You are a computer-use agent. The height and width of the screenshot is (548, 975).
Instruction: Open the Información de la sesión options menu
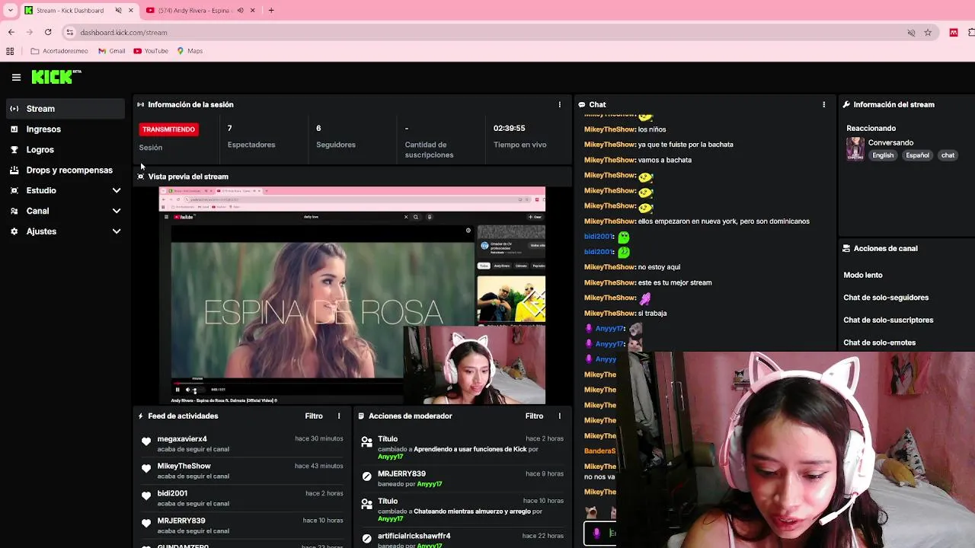point(560,105)
